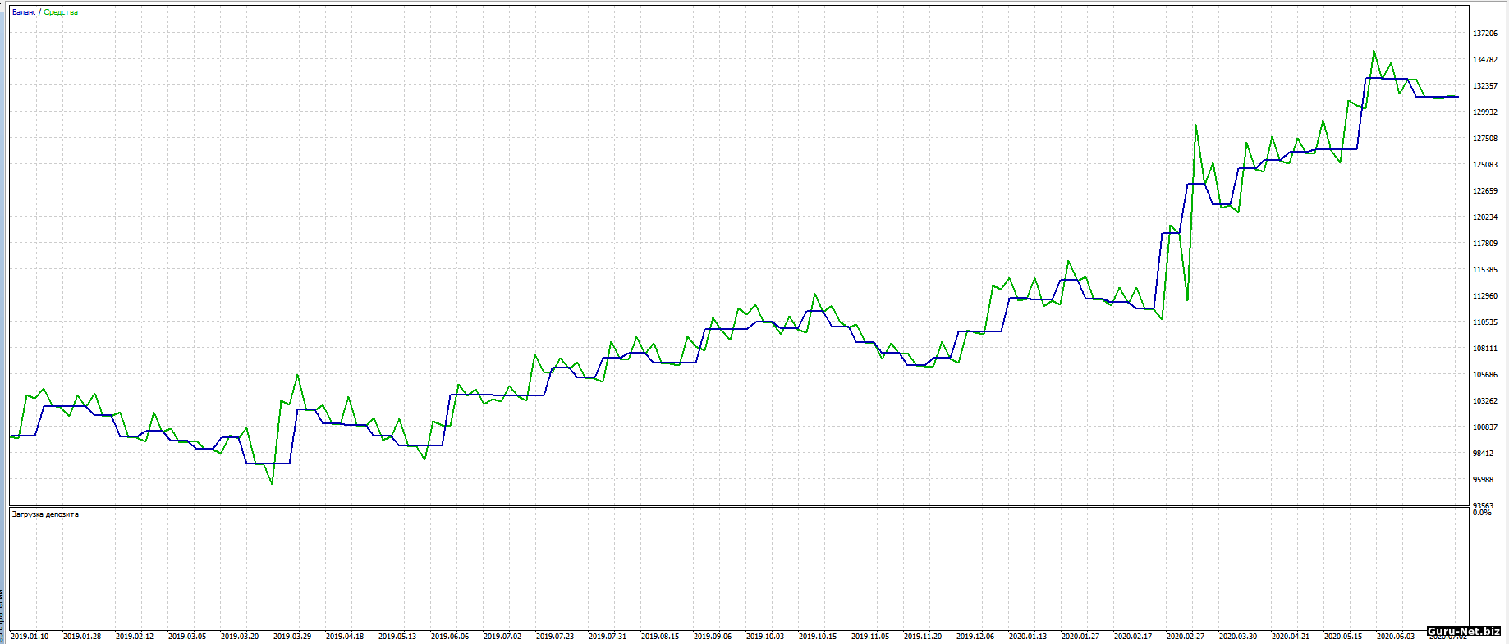
Task: Click the 2019.12.06 date label
Action: tap(975, 637)
